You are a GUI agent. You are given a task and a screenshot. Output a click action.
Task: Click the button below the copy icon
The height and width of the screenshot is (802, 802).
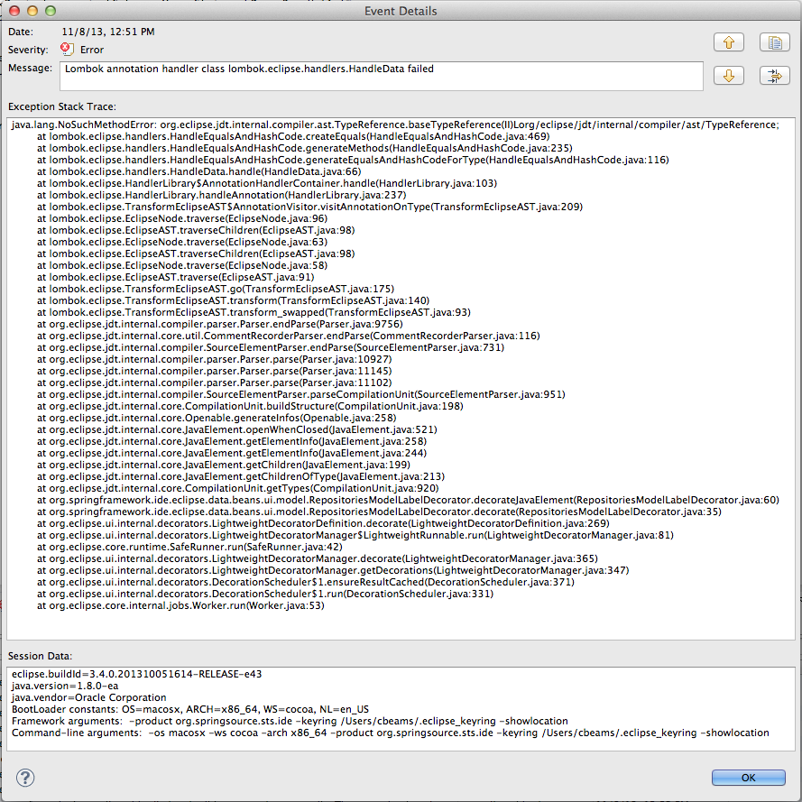[x=774, y=76]
